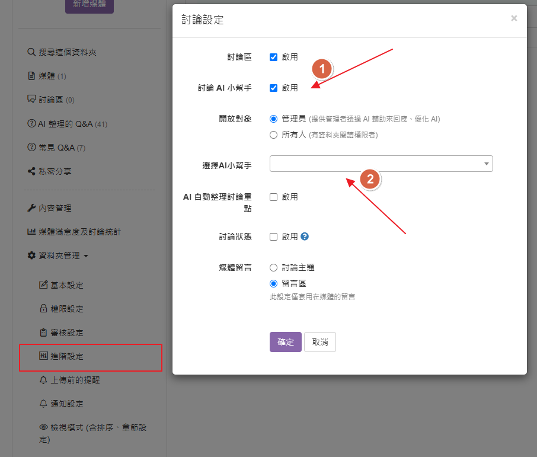
Task: Enable the 討論狀態 checkbox
Action: coord(273,237)
